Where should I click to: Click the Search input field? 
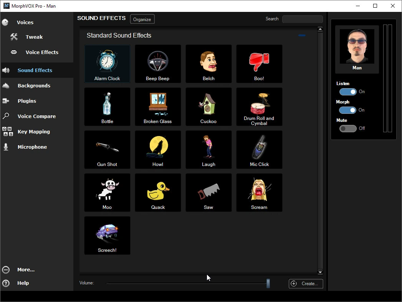pyautogui.click(x=303, y=19)
